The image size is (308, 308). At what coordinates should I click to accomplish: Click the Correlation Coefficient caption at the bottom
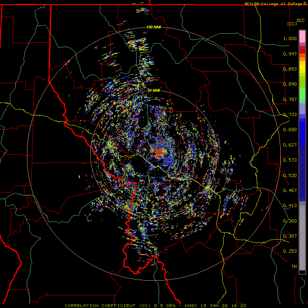pyautogui.click(x=108, y=306)
